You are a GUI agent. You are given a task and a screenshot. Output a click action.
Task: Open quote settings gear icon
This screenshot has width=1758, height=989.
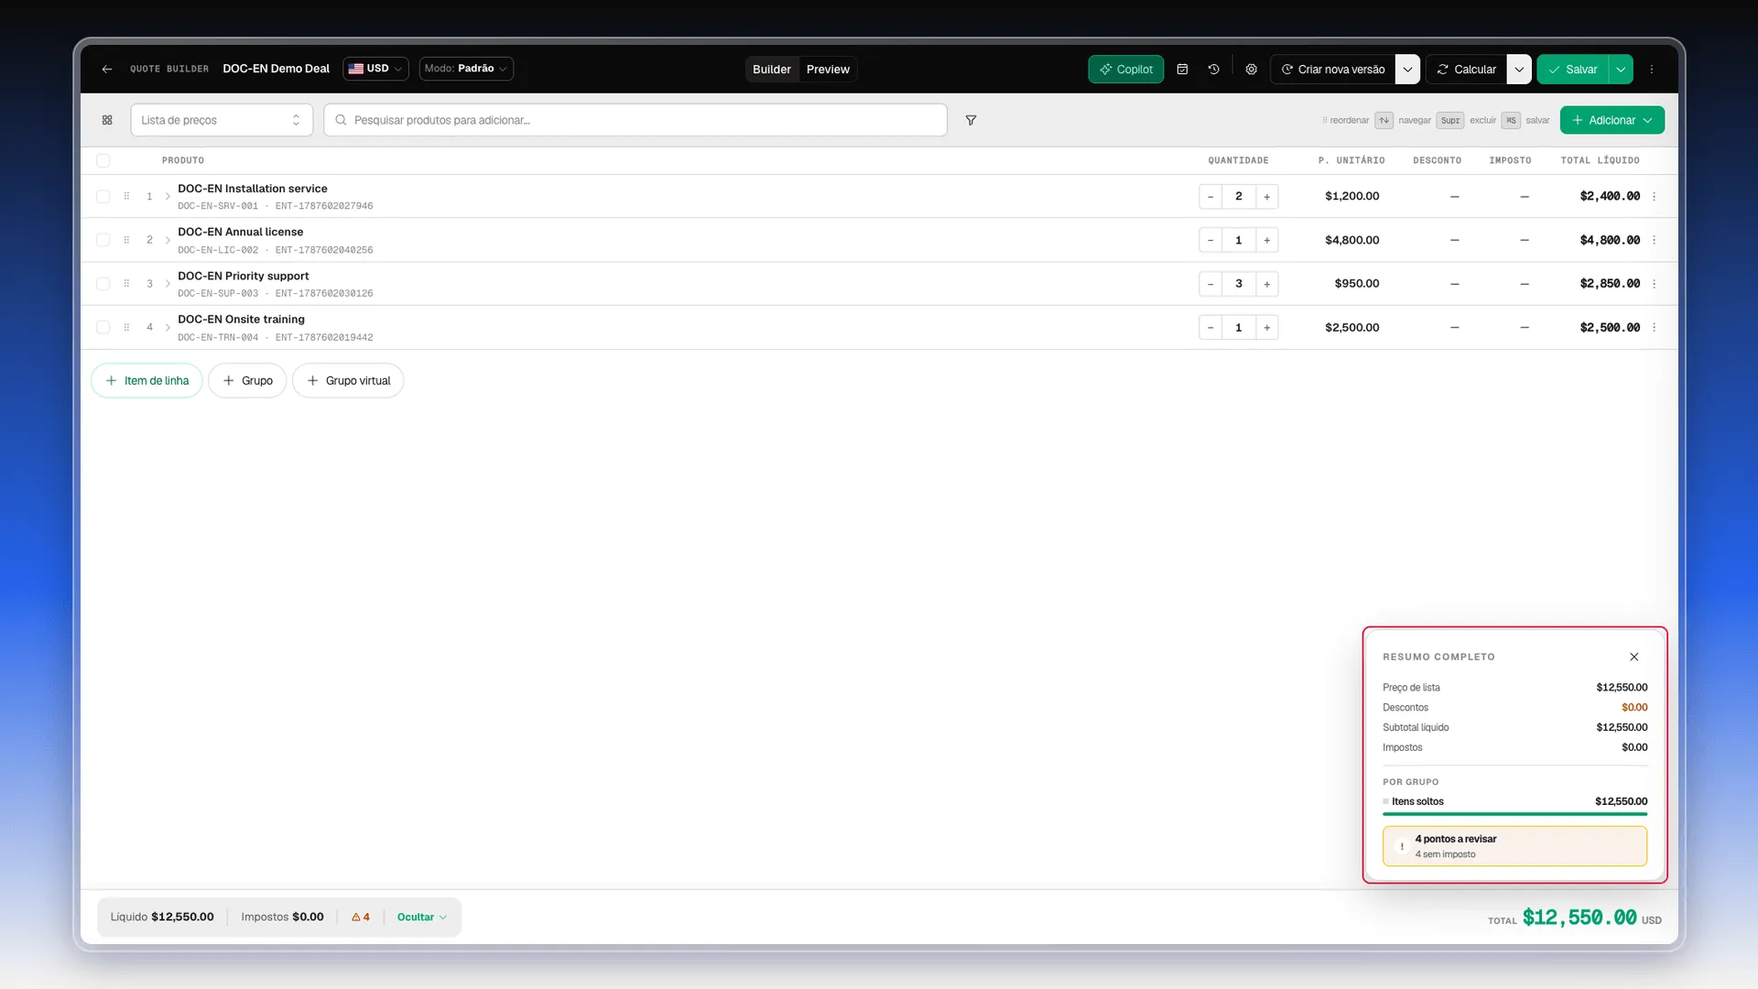pyautogui.click(x=1251, y=70)
